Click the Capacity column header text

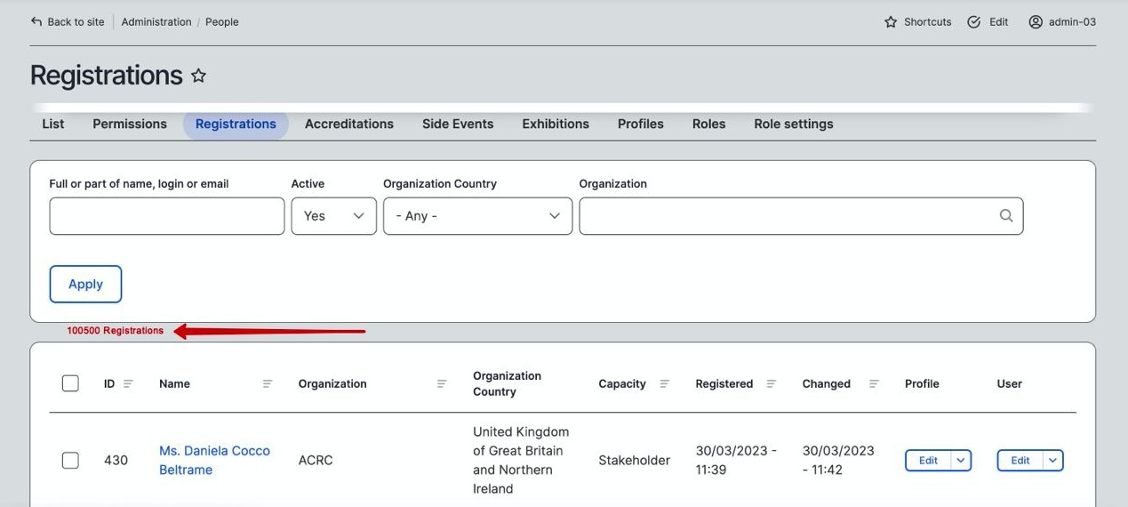tap(622, 383)
